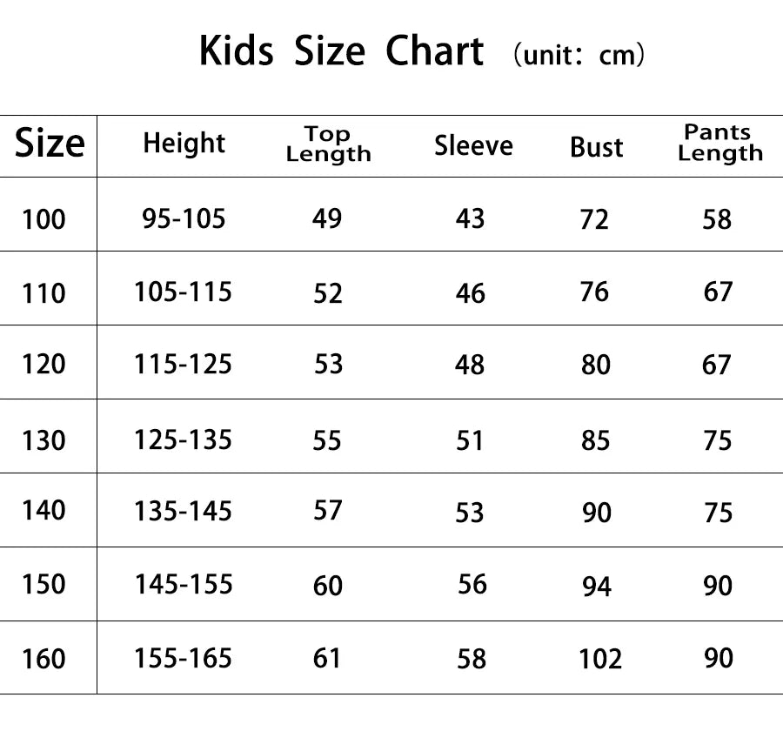Click the "Bust" column header

click(597, 147)
